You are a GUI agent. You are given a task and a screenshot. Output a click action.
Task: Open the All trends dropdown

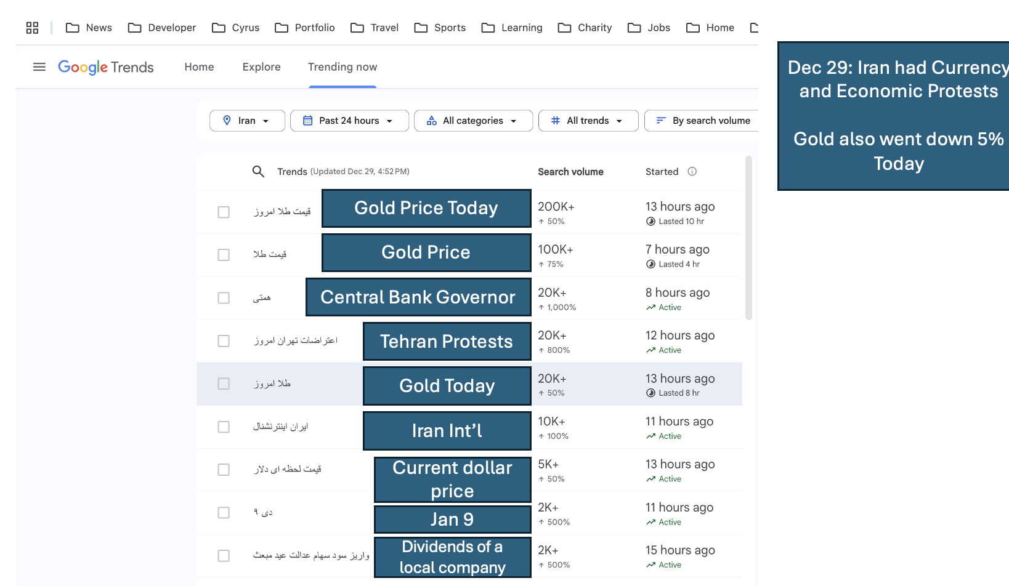tap(588, 121)
